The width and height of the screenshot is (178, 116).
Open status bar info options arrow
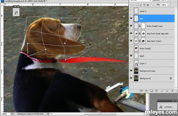click(48, 114)
